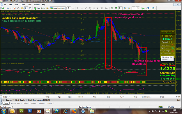Select the Fibonacci Retracement tool
The image size is (182, 114).
pos(93,8)
